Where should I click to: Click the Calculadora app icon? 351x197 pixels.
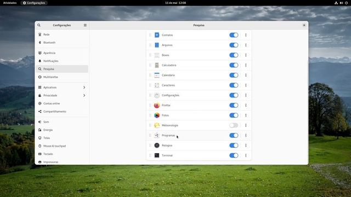point(157,65)
